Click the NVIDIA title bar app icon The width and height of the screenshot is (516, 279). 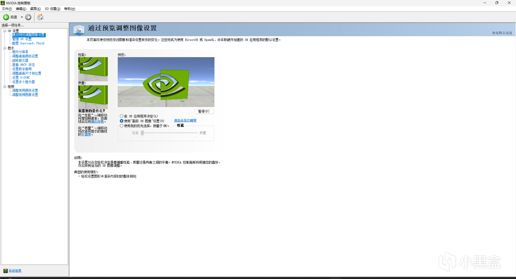[3, 3]
